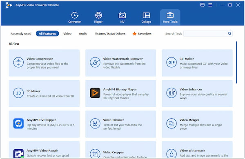Click the search magnifier icon
The height and width of the screenshot is (159, 245).
(229, 33)
